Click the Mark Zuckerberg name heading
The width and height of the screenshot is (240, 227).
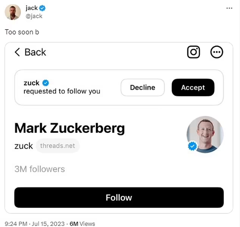pyautogui.click(x=69, y=129)
